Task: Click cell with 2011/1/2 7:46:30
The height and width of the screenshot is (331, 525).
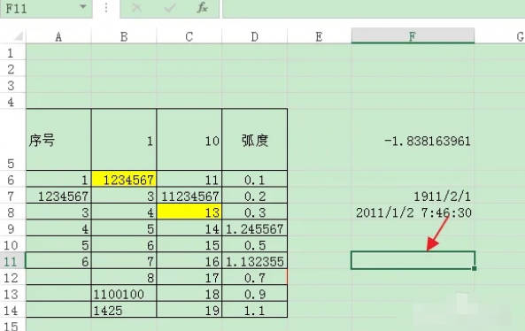Action: pyautogui.click(x=413, y=212)
